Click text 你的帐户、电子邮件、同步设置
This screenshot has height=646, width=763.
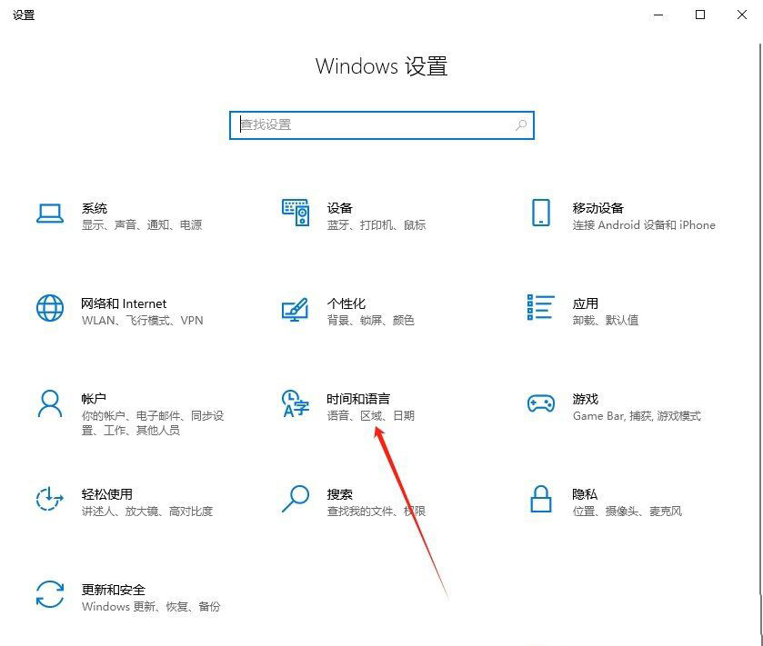(152, 422)
